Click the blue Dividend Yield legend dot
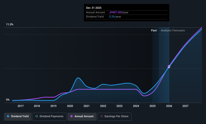Viewport: 206px width, 124px height. 8,116
